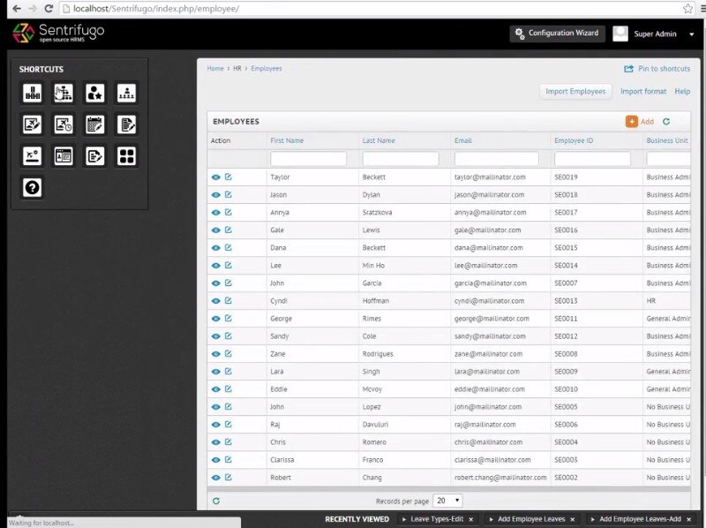Click the edit icon for Taylor Beckett
The height and width of the screenshot is (528, 706).
(x=229, y=177)
